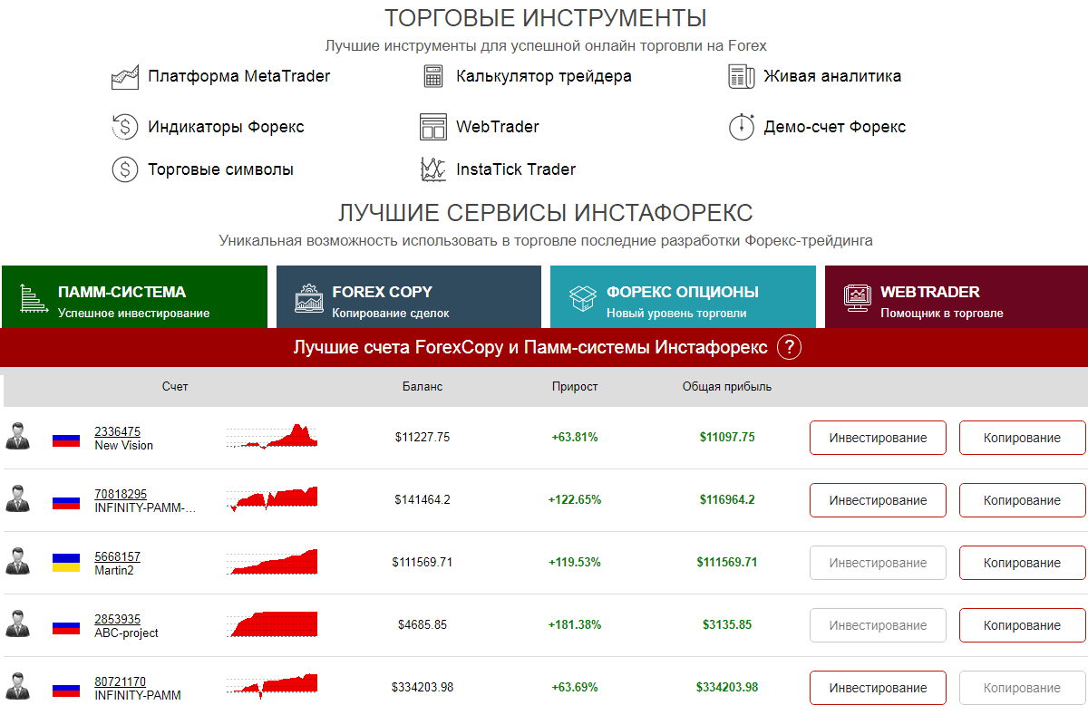Open the WEBTRADER service tab
Screen dimensions: 1088x715
pos(956,297)
